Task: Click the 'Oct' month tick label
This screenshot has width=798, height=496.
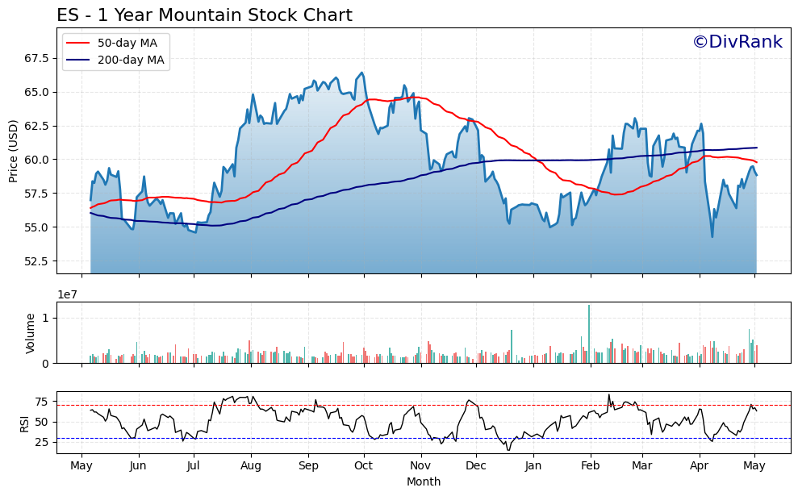Action: [364, 466]
